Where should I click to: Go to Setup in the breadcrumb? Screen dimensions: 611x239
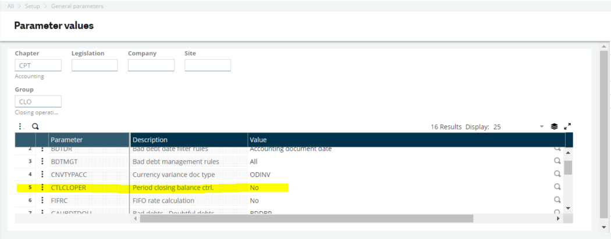(x=33, y=6)
